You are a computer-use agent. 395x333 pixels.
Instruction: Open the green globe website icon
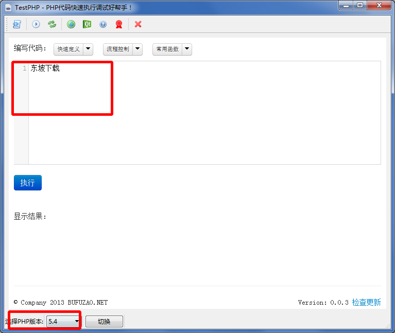[71, 24]
